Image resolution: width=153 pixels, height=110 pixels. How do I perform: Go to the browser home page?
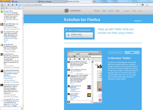12,5
